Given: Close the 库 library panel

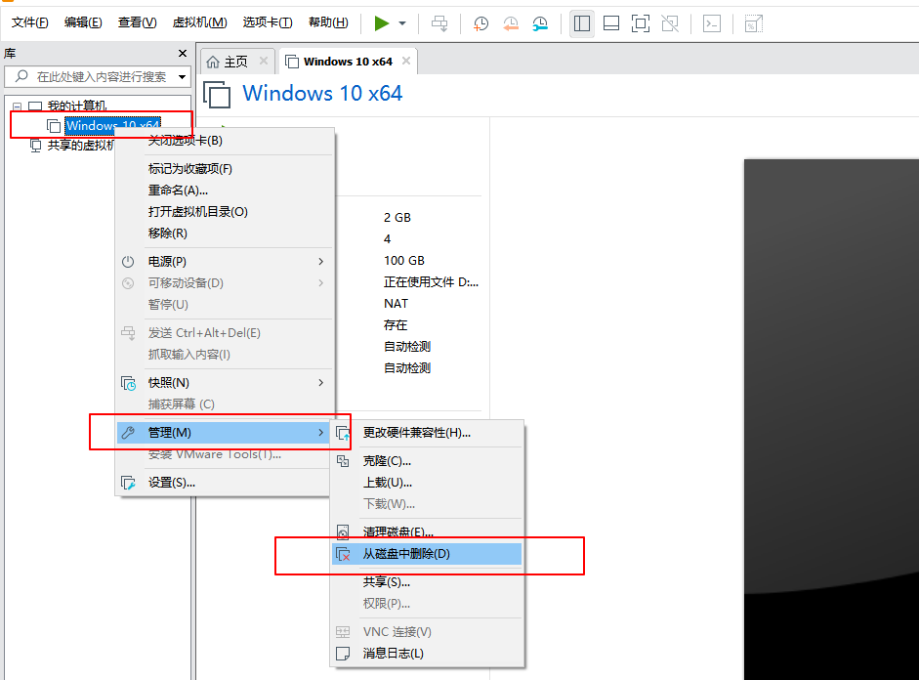Looking at the screenshot, I should [x=183, y=54].
